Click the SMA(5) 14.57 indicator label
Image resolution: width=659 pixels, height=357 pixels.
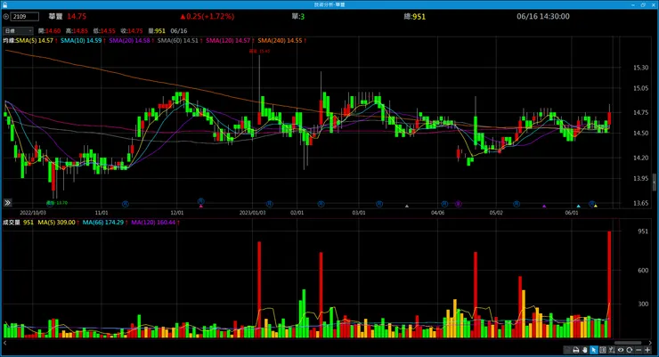pyautogui.click(x=35, y=41)
